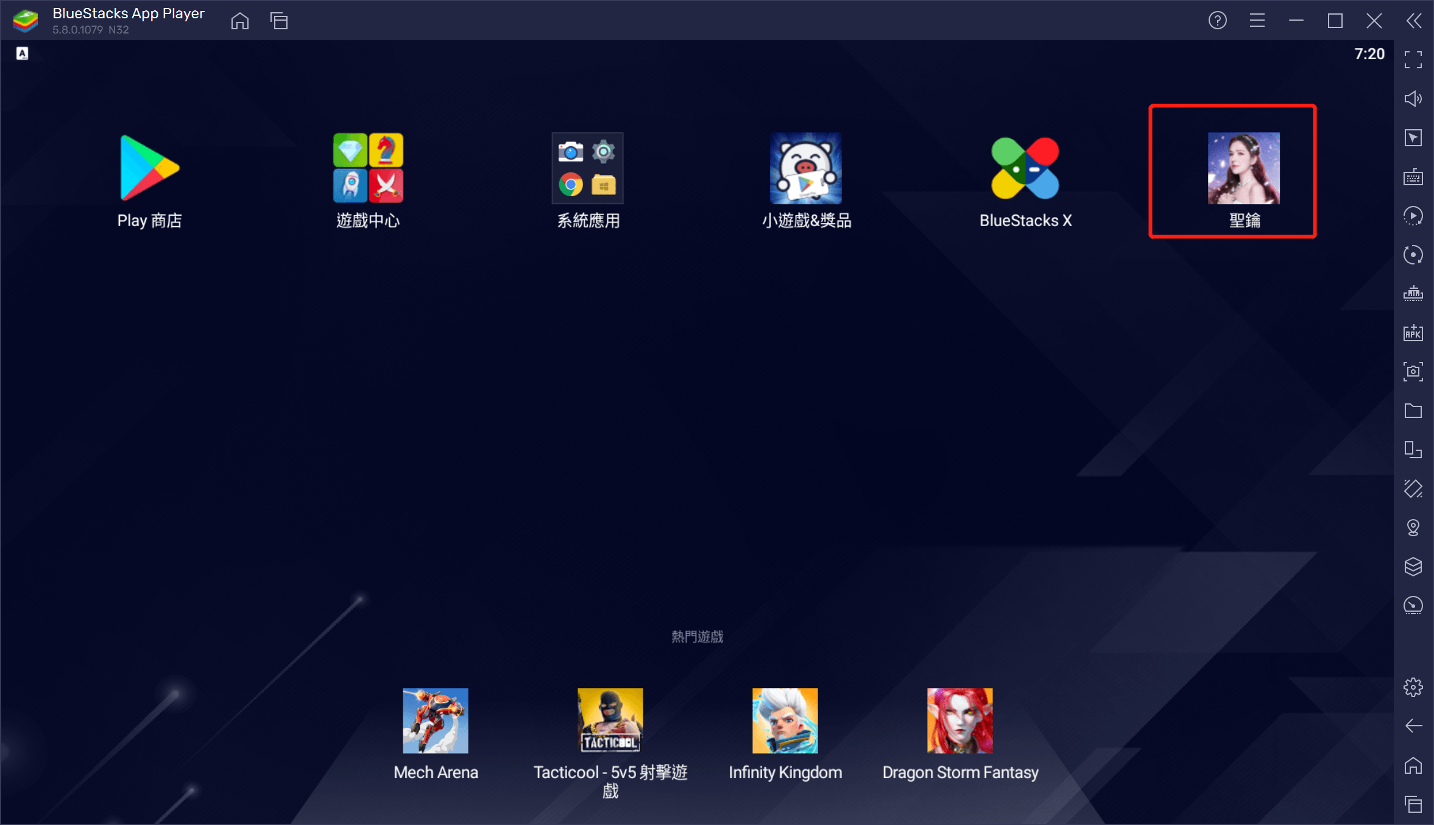The height and width of the screenshot is (825, 1434).
Task: Click the sync operations circular icon
Action: (1413, 255)
